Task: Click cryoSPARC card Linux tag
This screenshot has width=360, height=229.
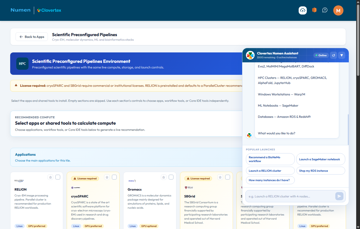Action: (x=76, y=226)
